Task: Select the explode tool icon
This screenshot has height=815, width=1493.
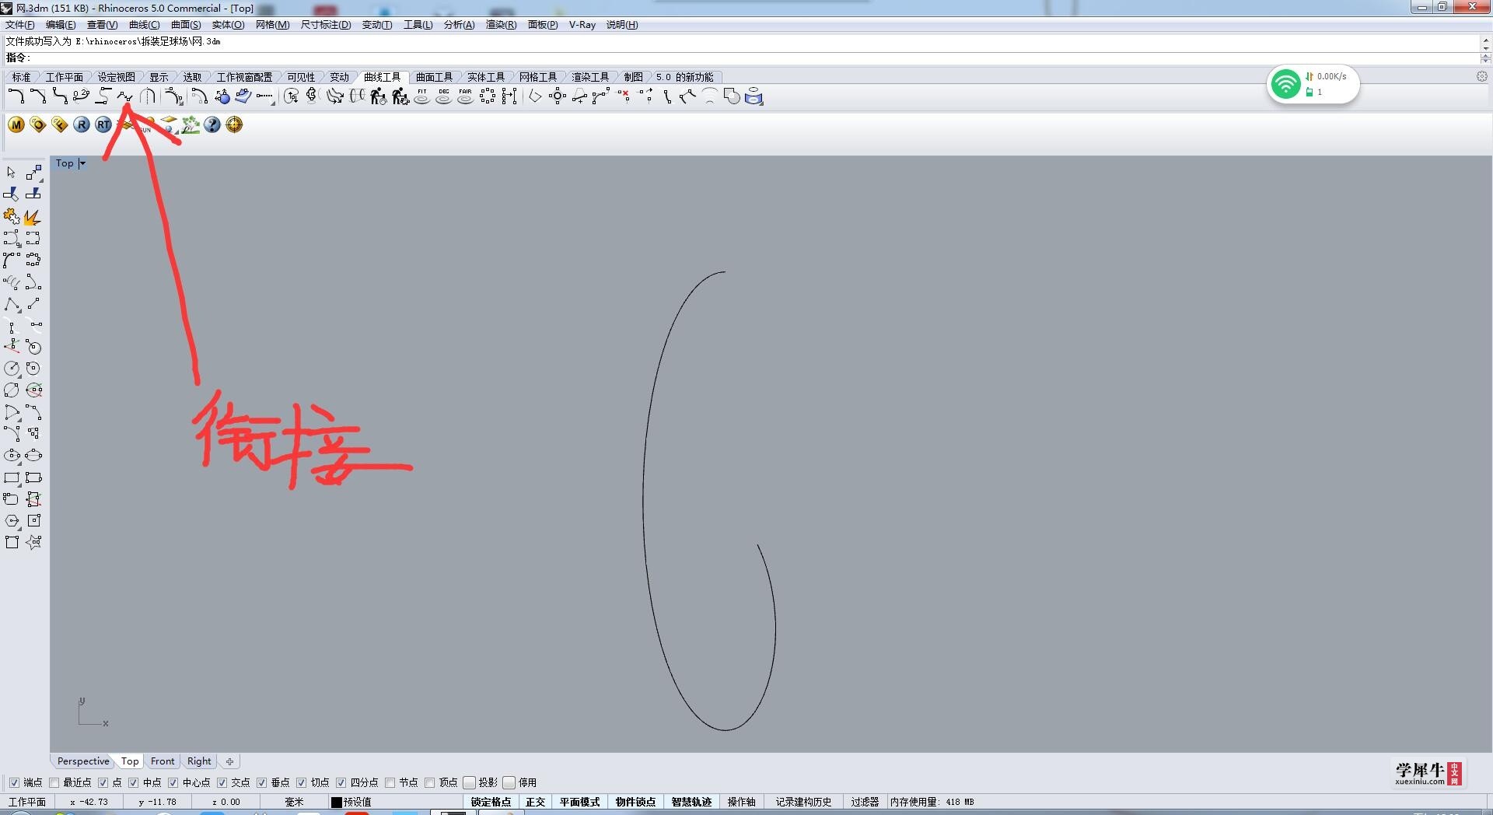Action: tap(33, 216)
